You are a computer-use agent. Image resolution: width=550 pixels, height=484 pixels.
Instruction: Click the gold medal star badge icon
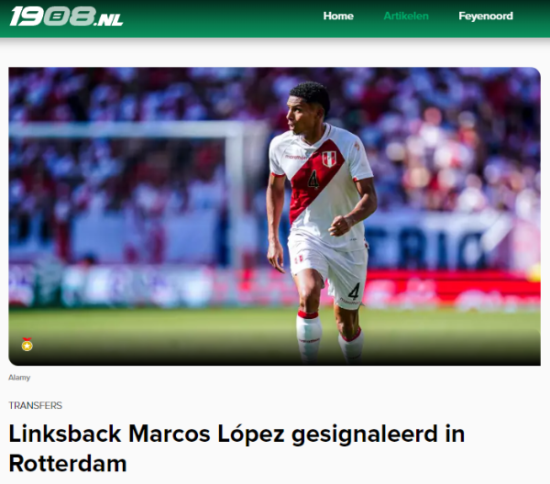[27, 345]
